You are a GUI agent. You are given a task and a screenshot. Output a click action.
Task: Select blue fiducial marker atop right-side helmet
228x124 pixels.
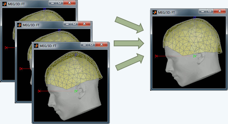(195, 18)
